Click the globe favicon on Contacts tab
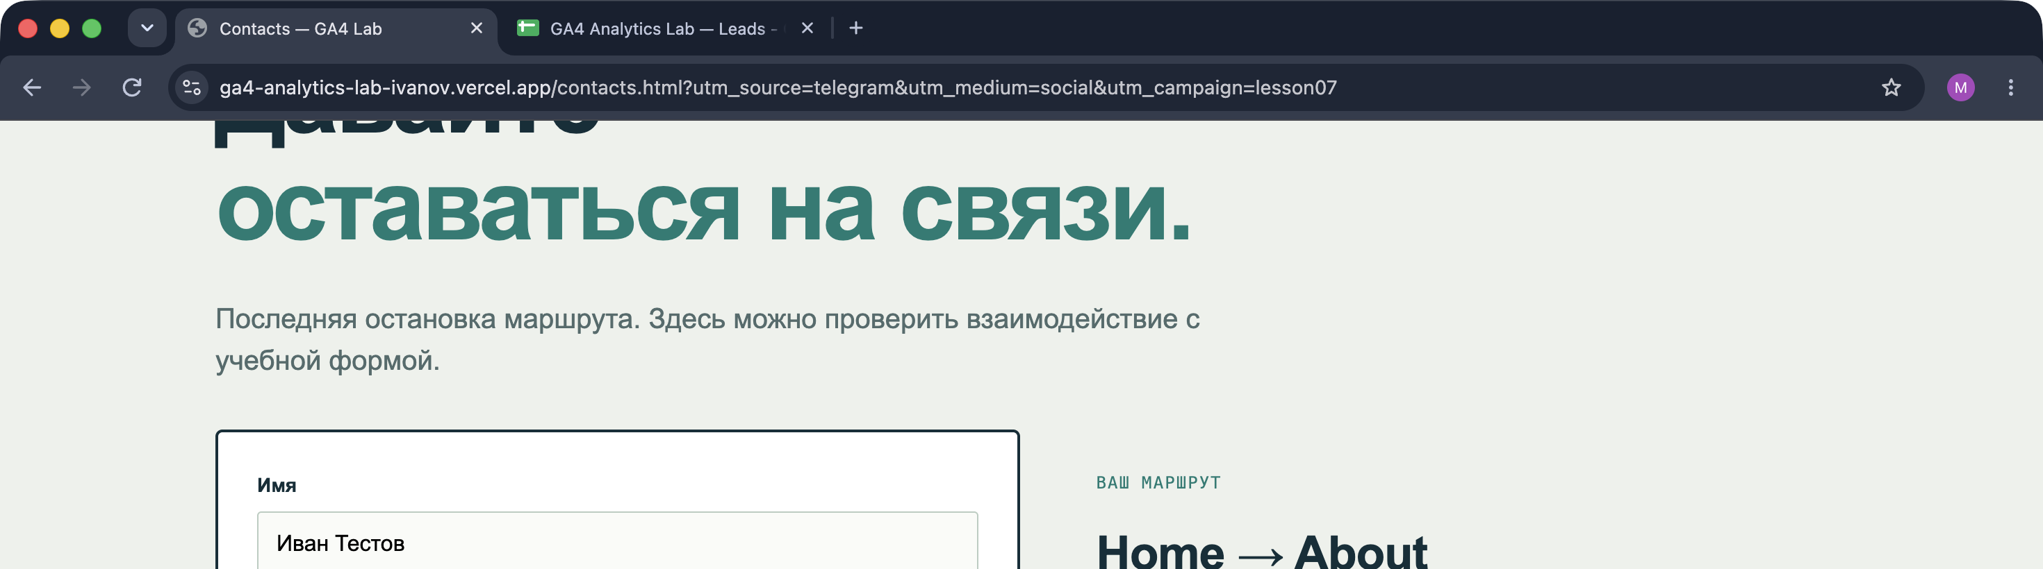Image resolution: width=2043 pixels, height=569 pixels. (x=197, y=28)
